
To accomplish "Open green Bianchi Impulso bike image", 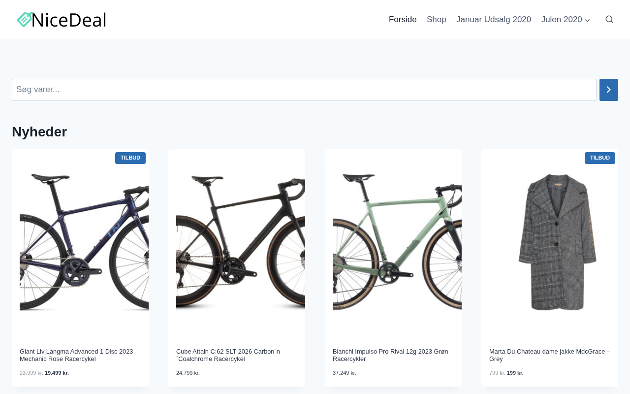I will click(397, 242).
